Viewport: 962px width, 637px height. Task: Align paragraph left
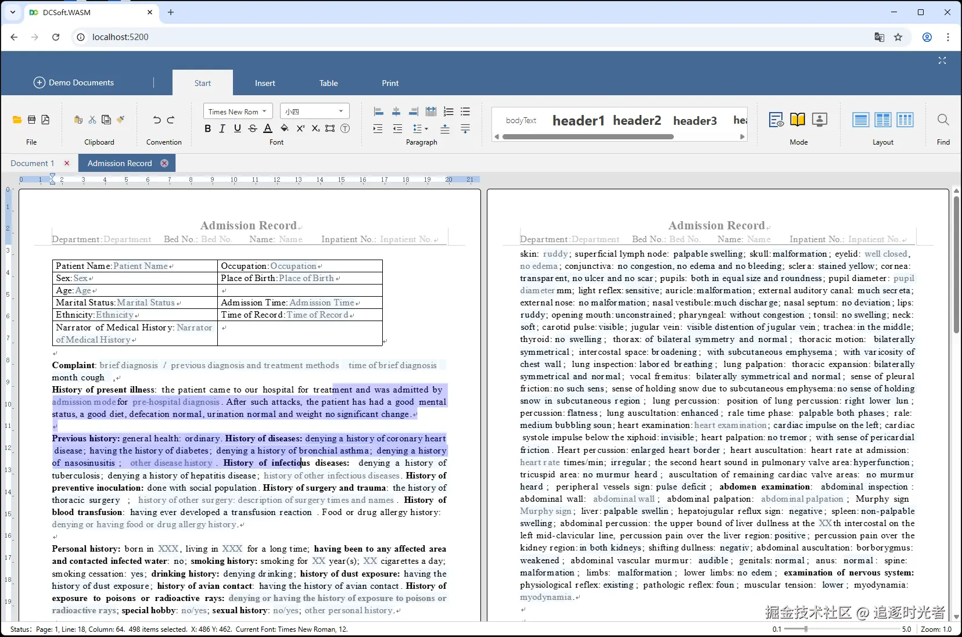click(x=378, y=111)
